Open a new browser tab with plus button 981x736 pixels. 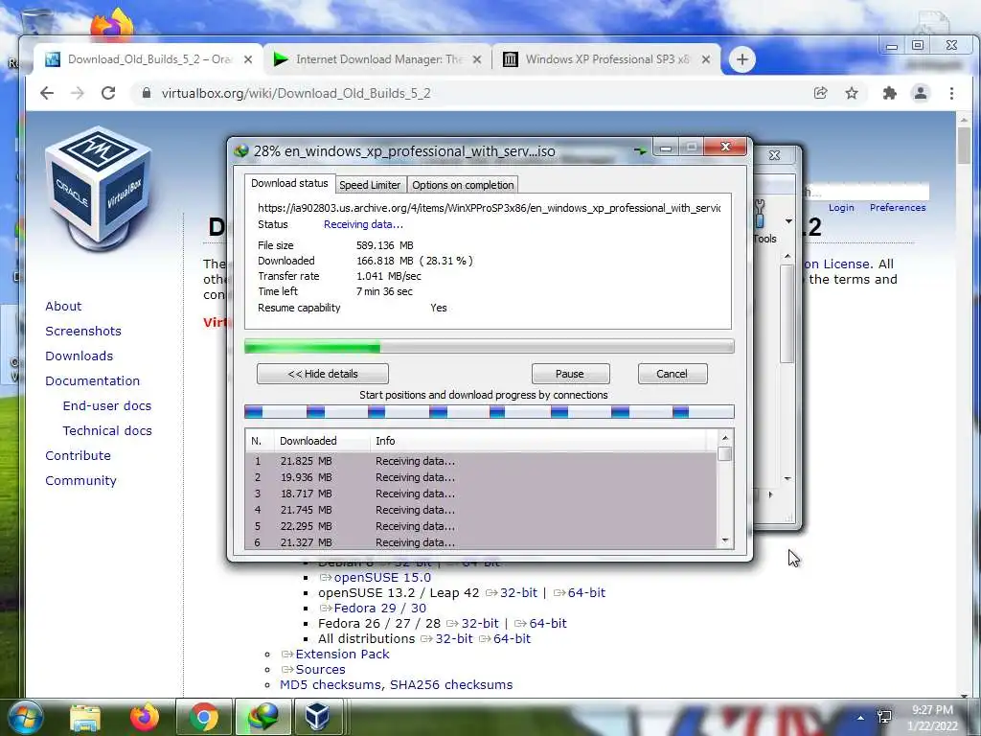742,59
